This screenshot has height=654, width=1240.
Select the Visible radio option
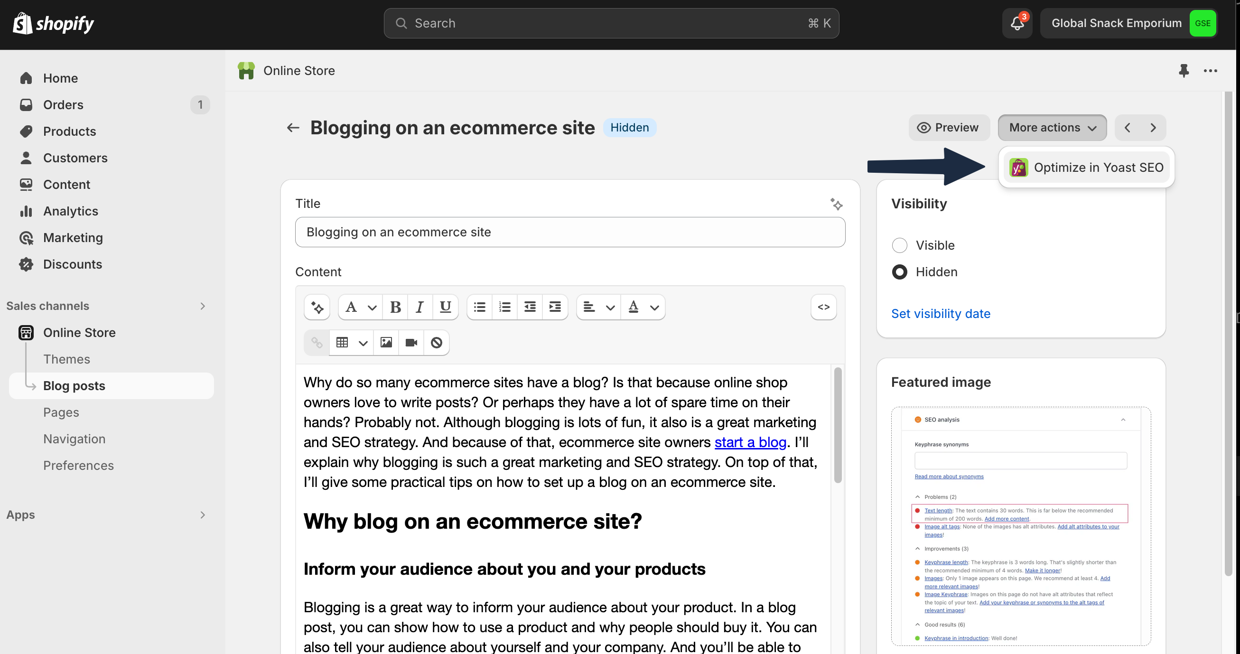click(899, 245)
